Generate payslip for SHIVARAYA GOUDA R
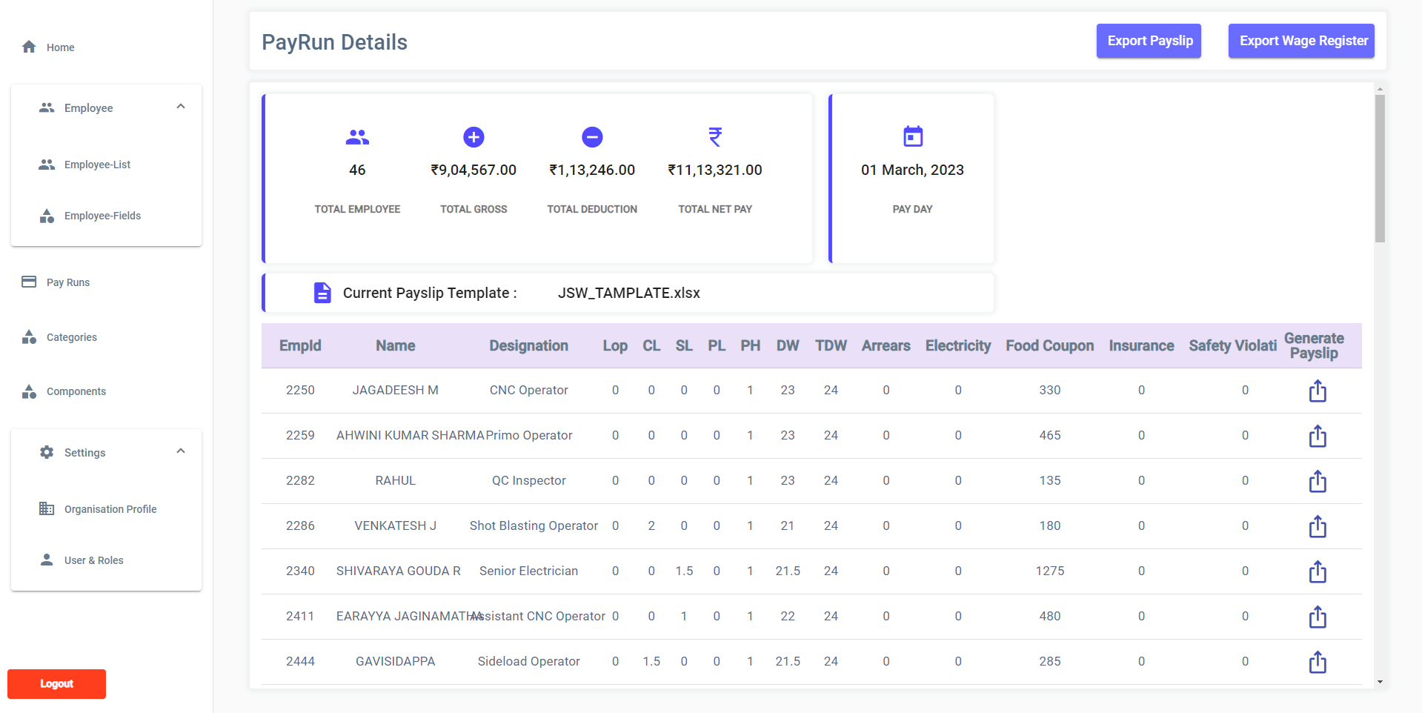Viewport: 1422px width, 713px height. [1317, 571]
